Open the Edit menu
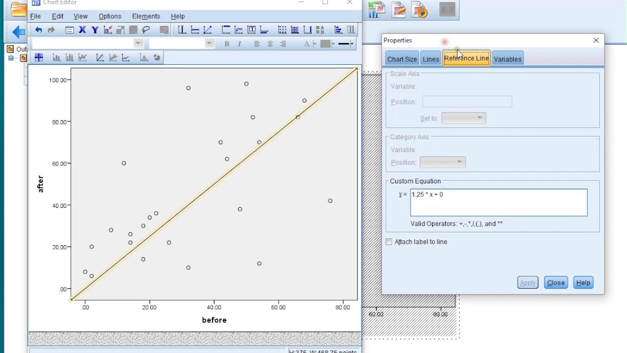Screen dimensions: 627x353 click(x=58, y=16)
